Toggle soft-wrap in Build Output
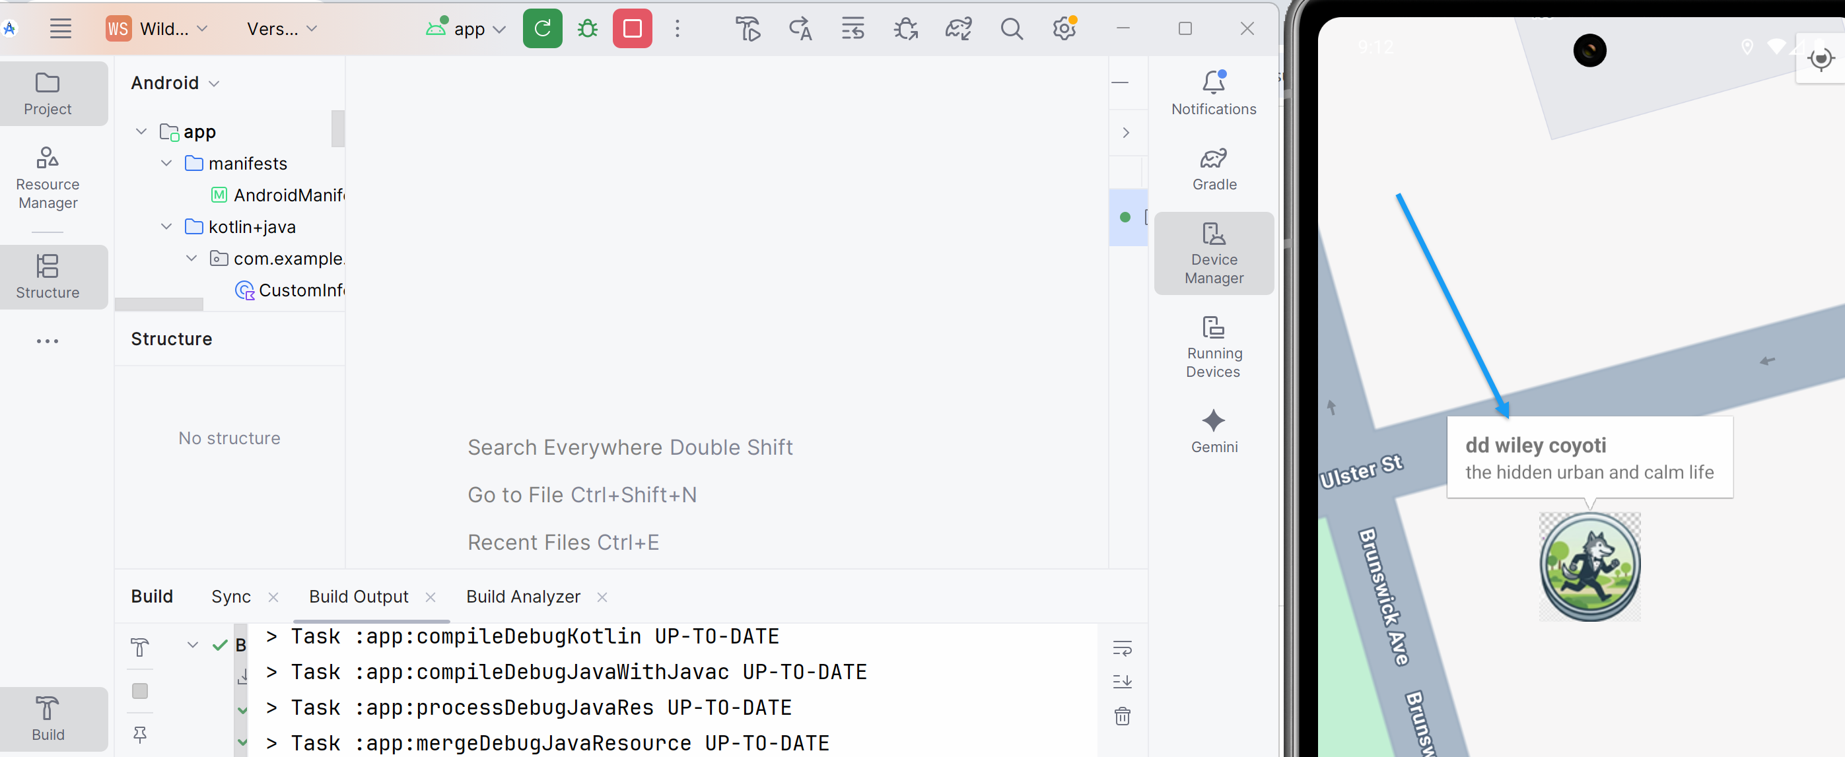1845x757 pixels. [1122, 649]
